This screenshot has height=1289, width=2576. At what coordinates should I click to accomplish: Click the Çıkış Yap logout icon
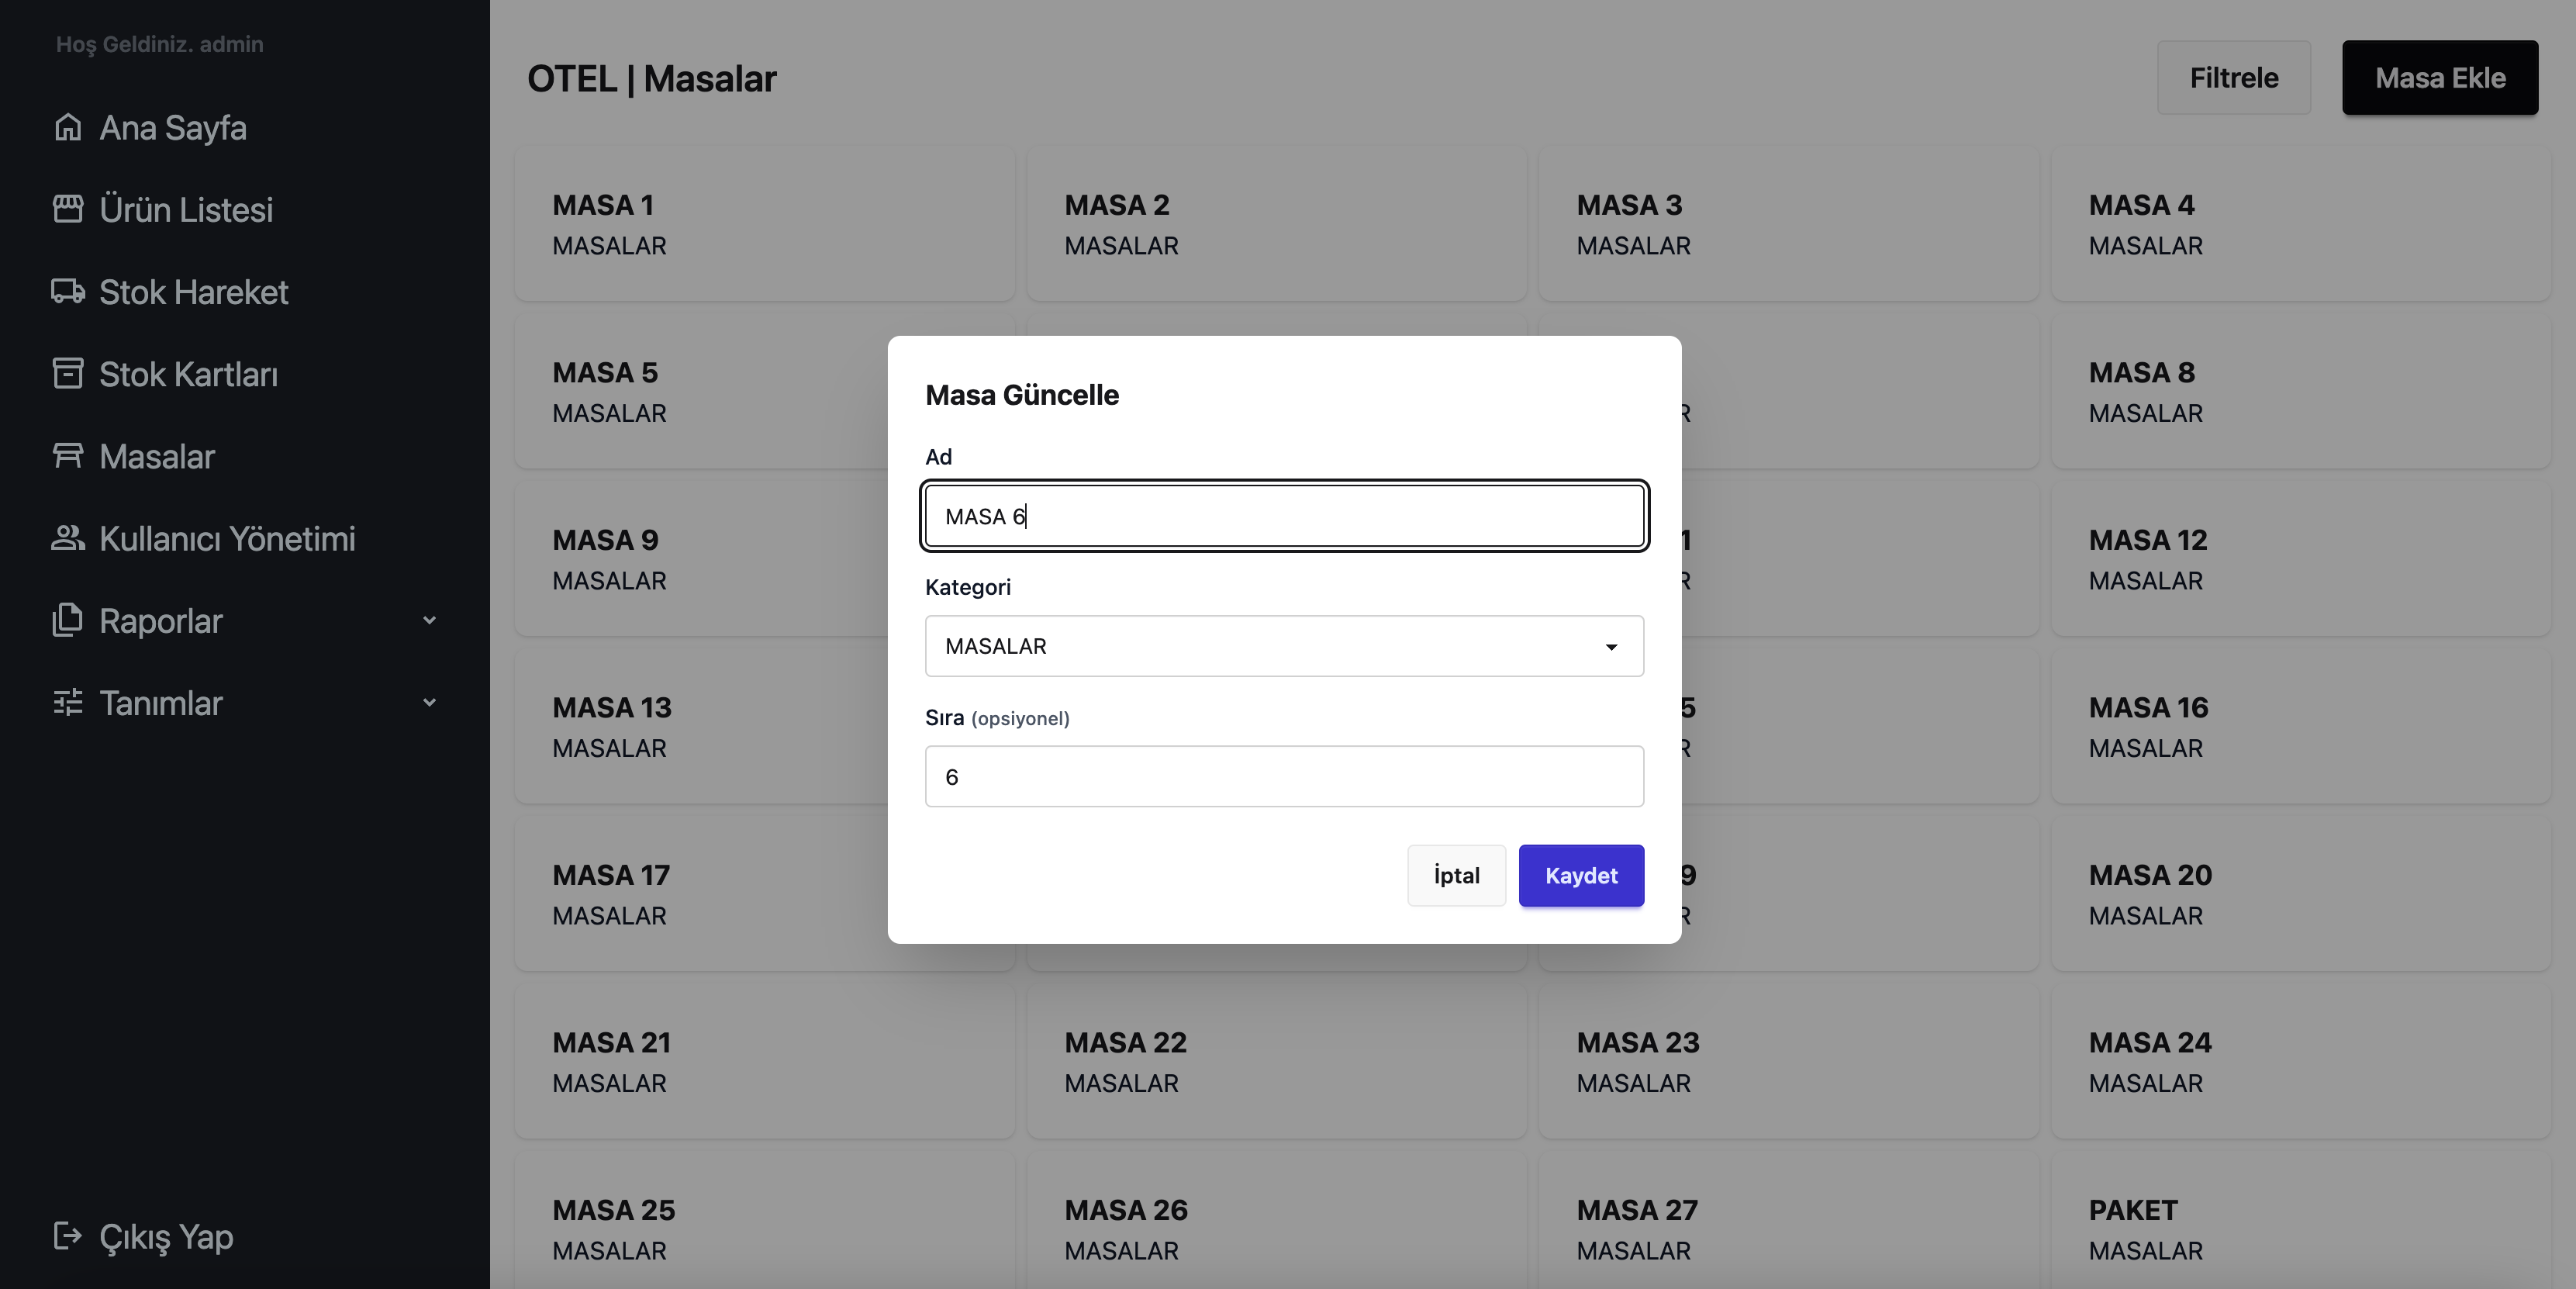pyautogui.click(x=67, y=1236)
